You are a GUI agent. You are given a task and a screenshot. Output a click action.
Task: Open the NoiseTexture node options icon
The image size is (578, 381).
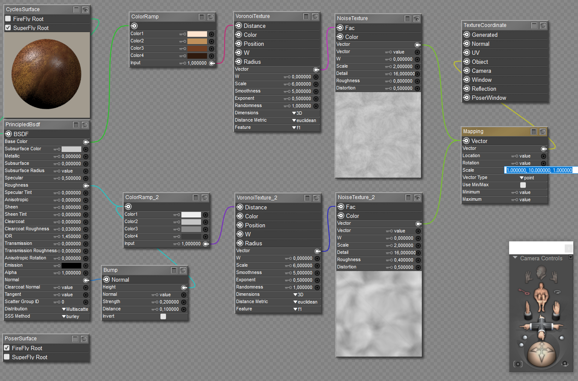tap(408, 18)
